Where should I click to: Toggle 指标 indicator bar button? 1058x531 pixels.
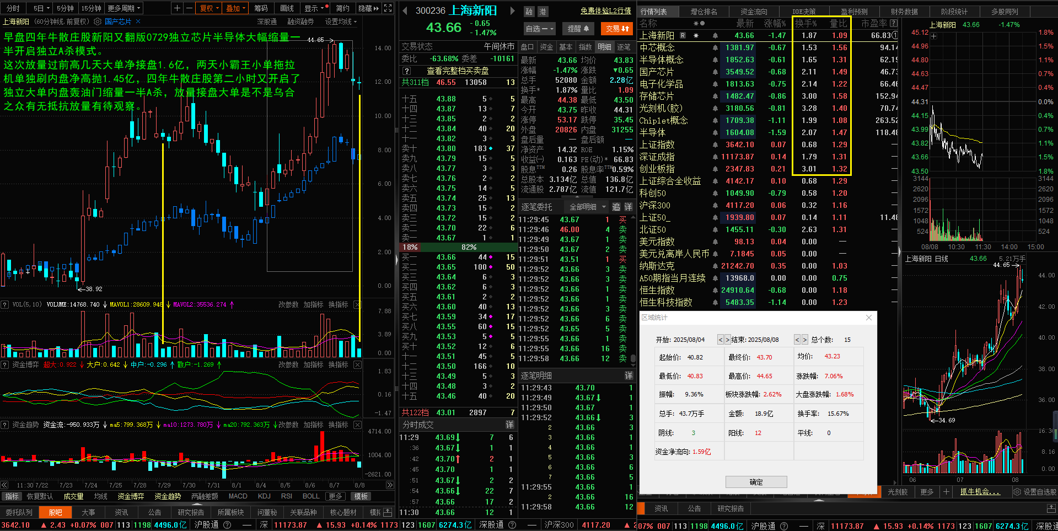click(x=12, y=496)
